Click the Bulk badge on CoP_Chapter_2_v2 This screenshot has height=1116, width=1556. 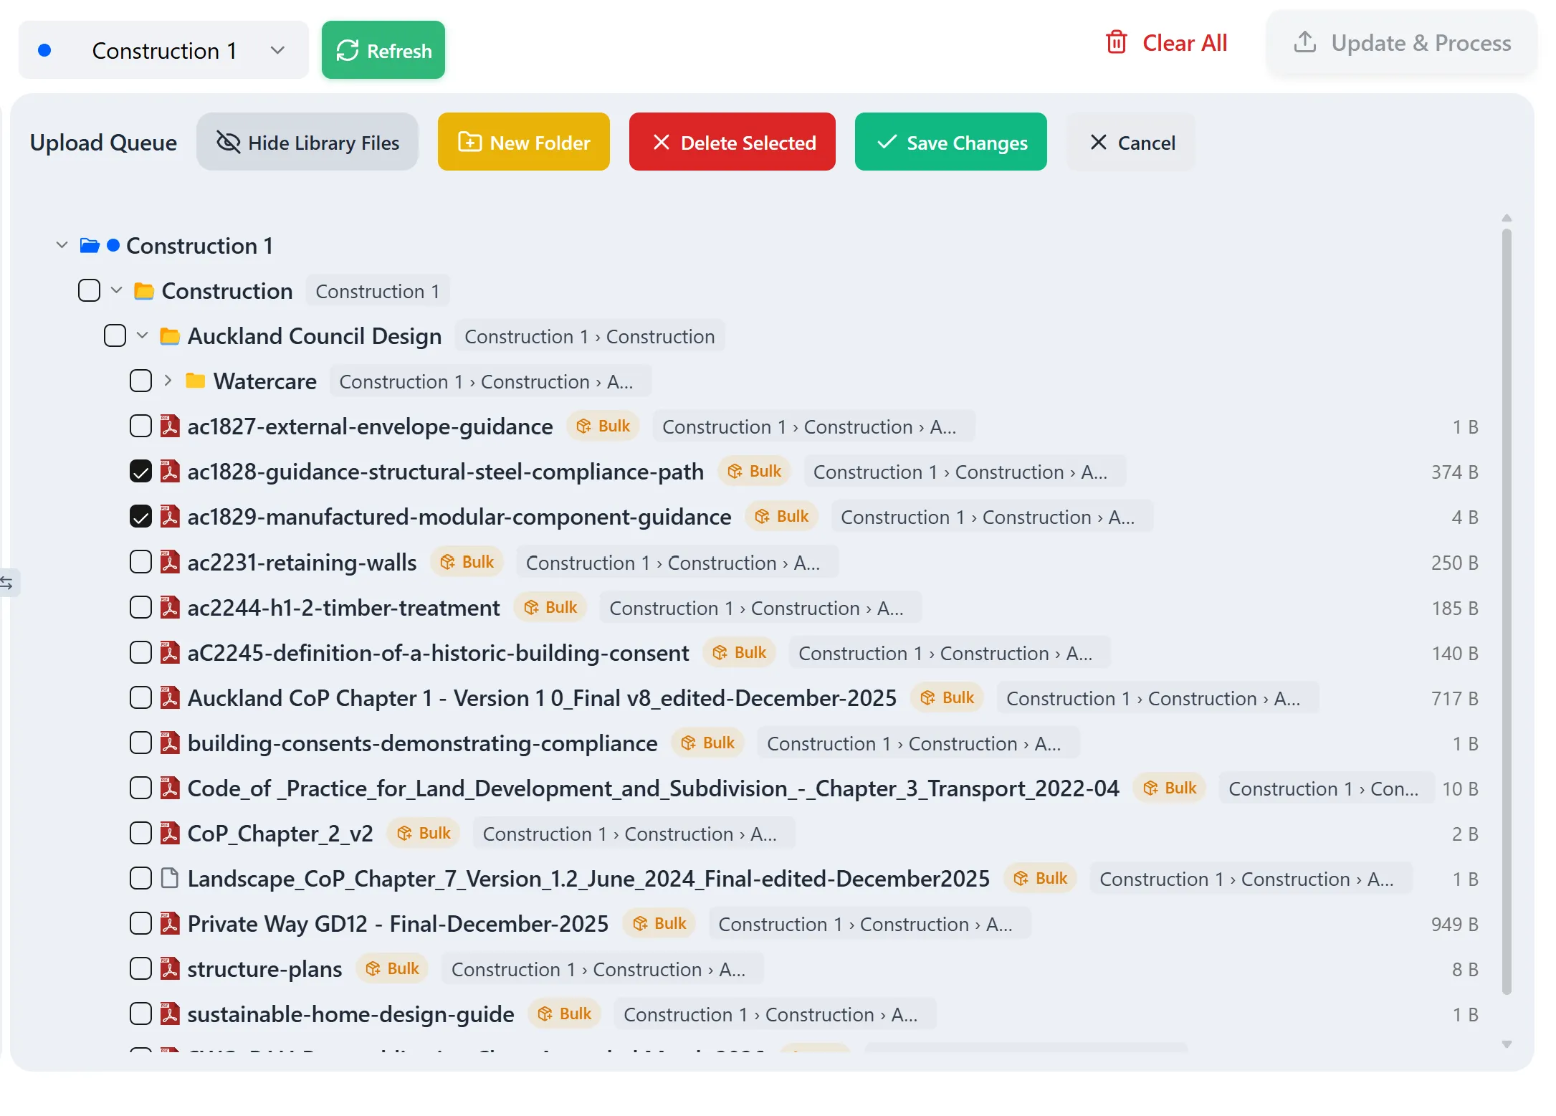click(424, 834)
